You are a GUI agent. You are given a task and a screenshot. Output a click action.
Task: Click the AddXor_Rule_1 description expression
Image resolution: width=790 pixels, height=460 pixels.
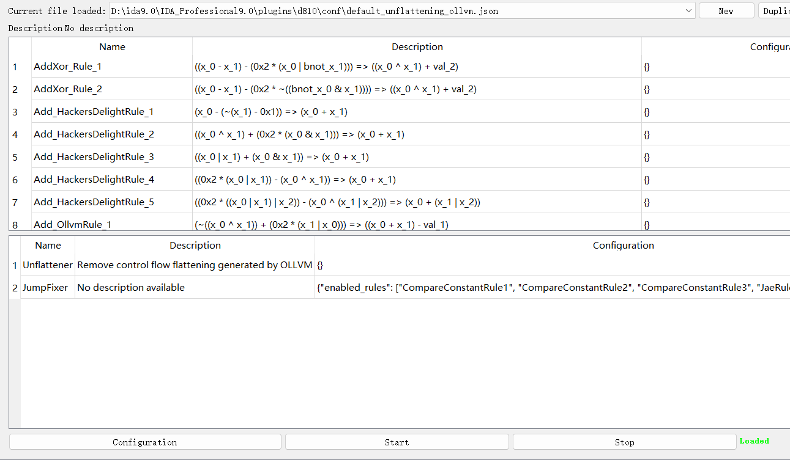327,66
